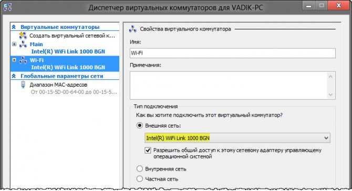Select Диапазон MAC-адресов item
Viewport: 352px width, 191px height.
pos(58,84)
